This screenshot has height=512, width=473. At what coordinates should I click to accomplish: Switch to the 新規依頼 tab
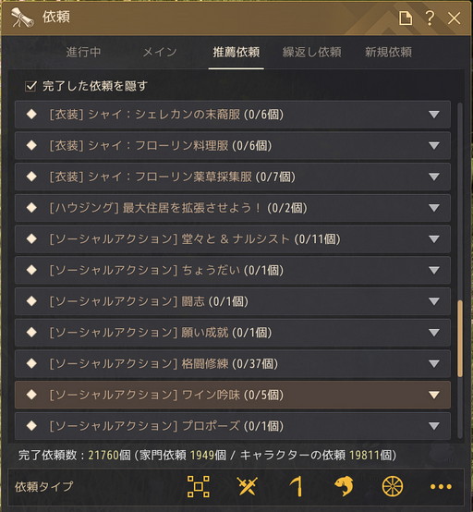[x=388, y=53]
